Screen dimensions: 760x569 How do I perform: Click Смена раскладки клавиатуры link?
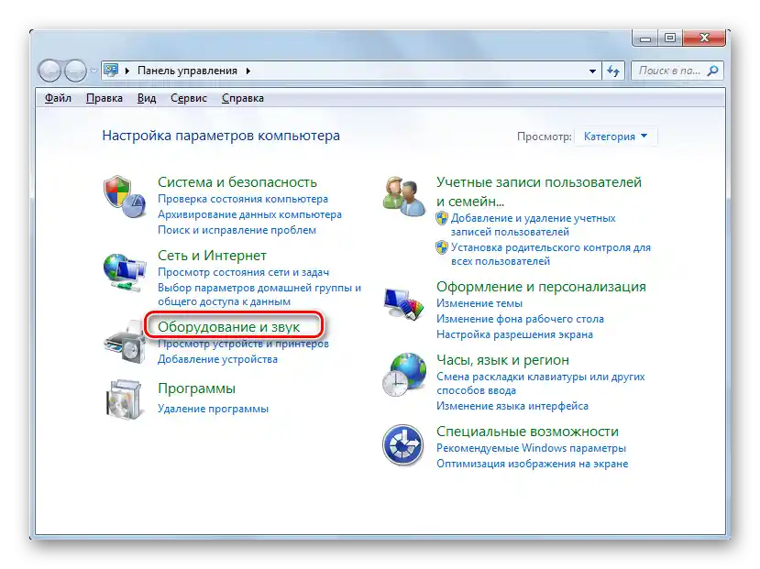[x=540, y=383]
